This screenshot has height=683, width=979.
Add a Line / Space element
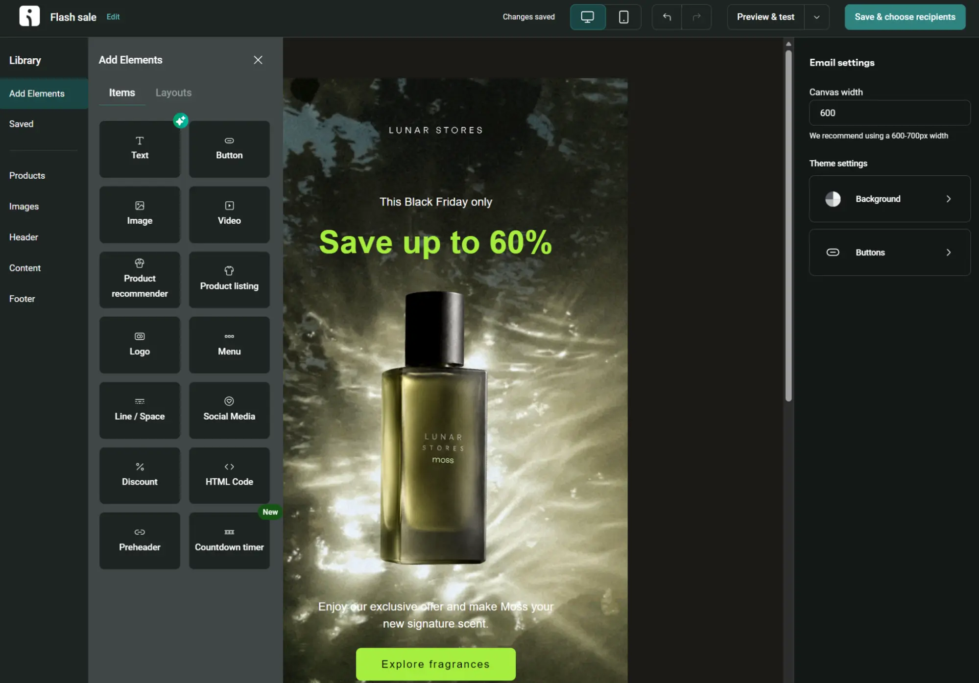coord(140,410)
